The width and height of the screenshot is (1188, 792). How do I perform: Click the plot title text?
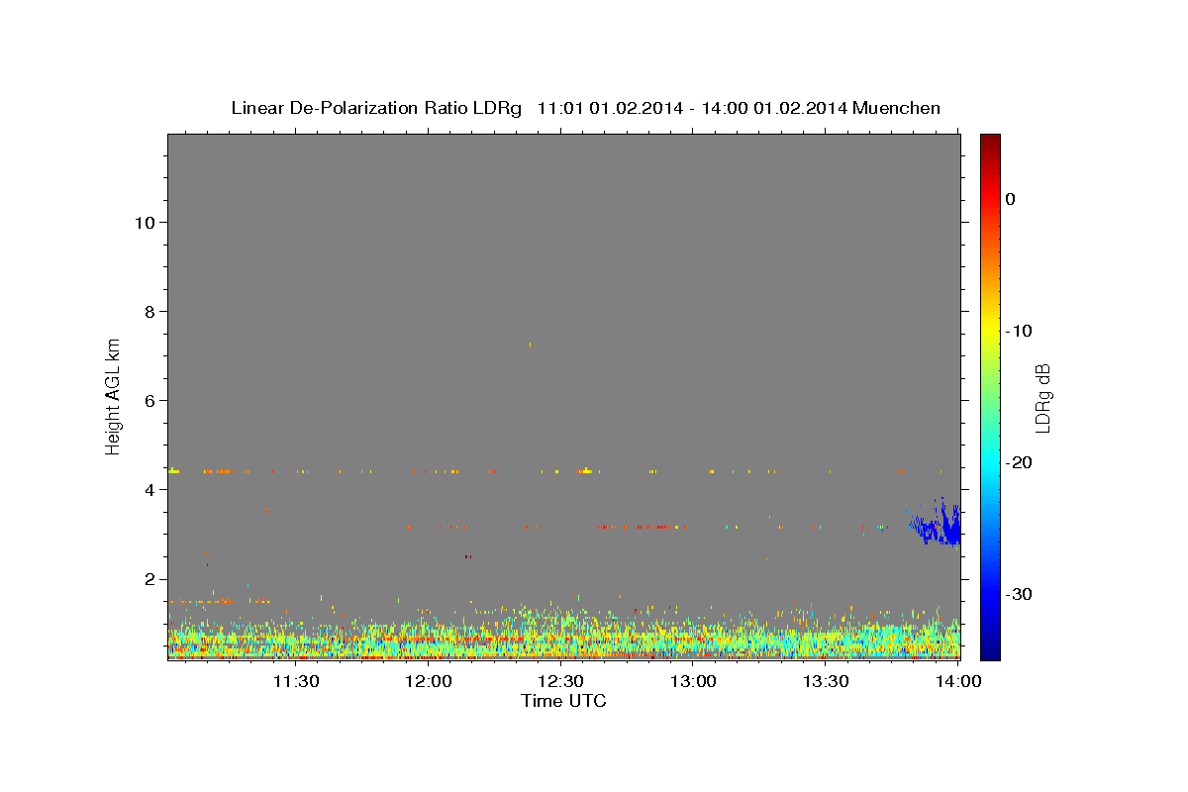pyautogui.click(x=585, y=108)
